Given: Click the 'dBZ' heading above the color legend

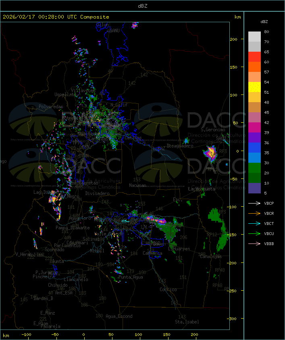Looking at the screenshot, I should click(x=264, y=22).
